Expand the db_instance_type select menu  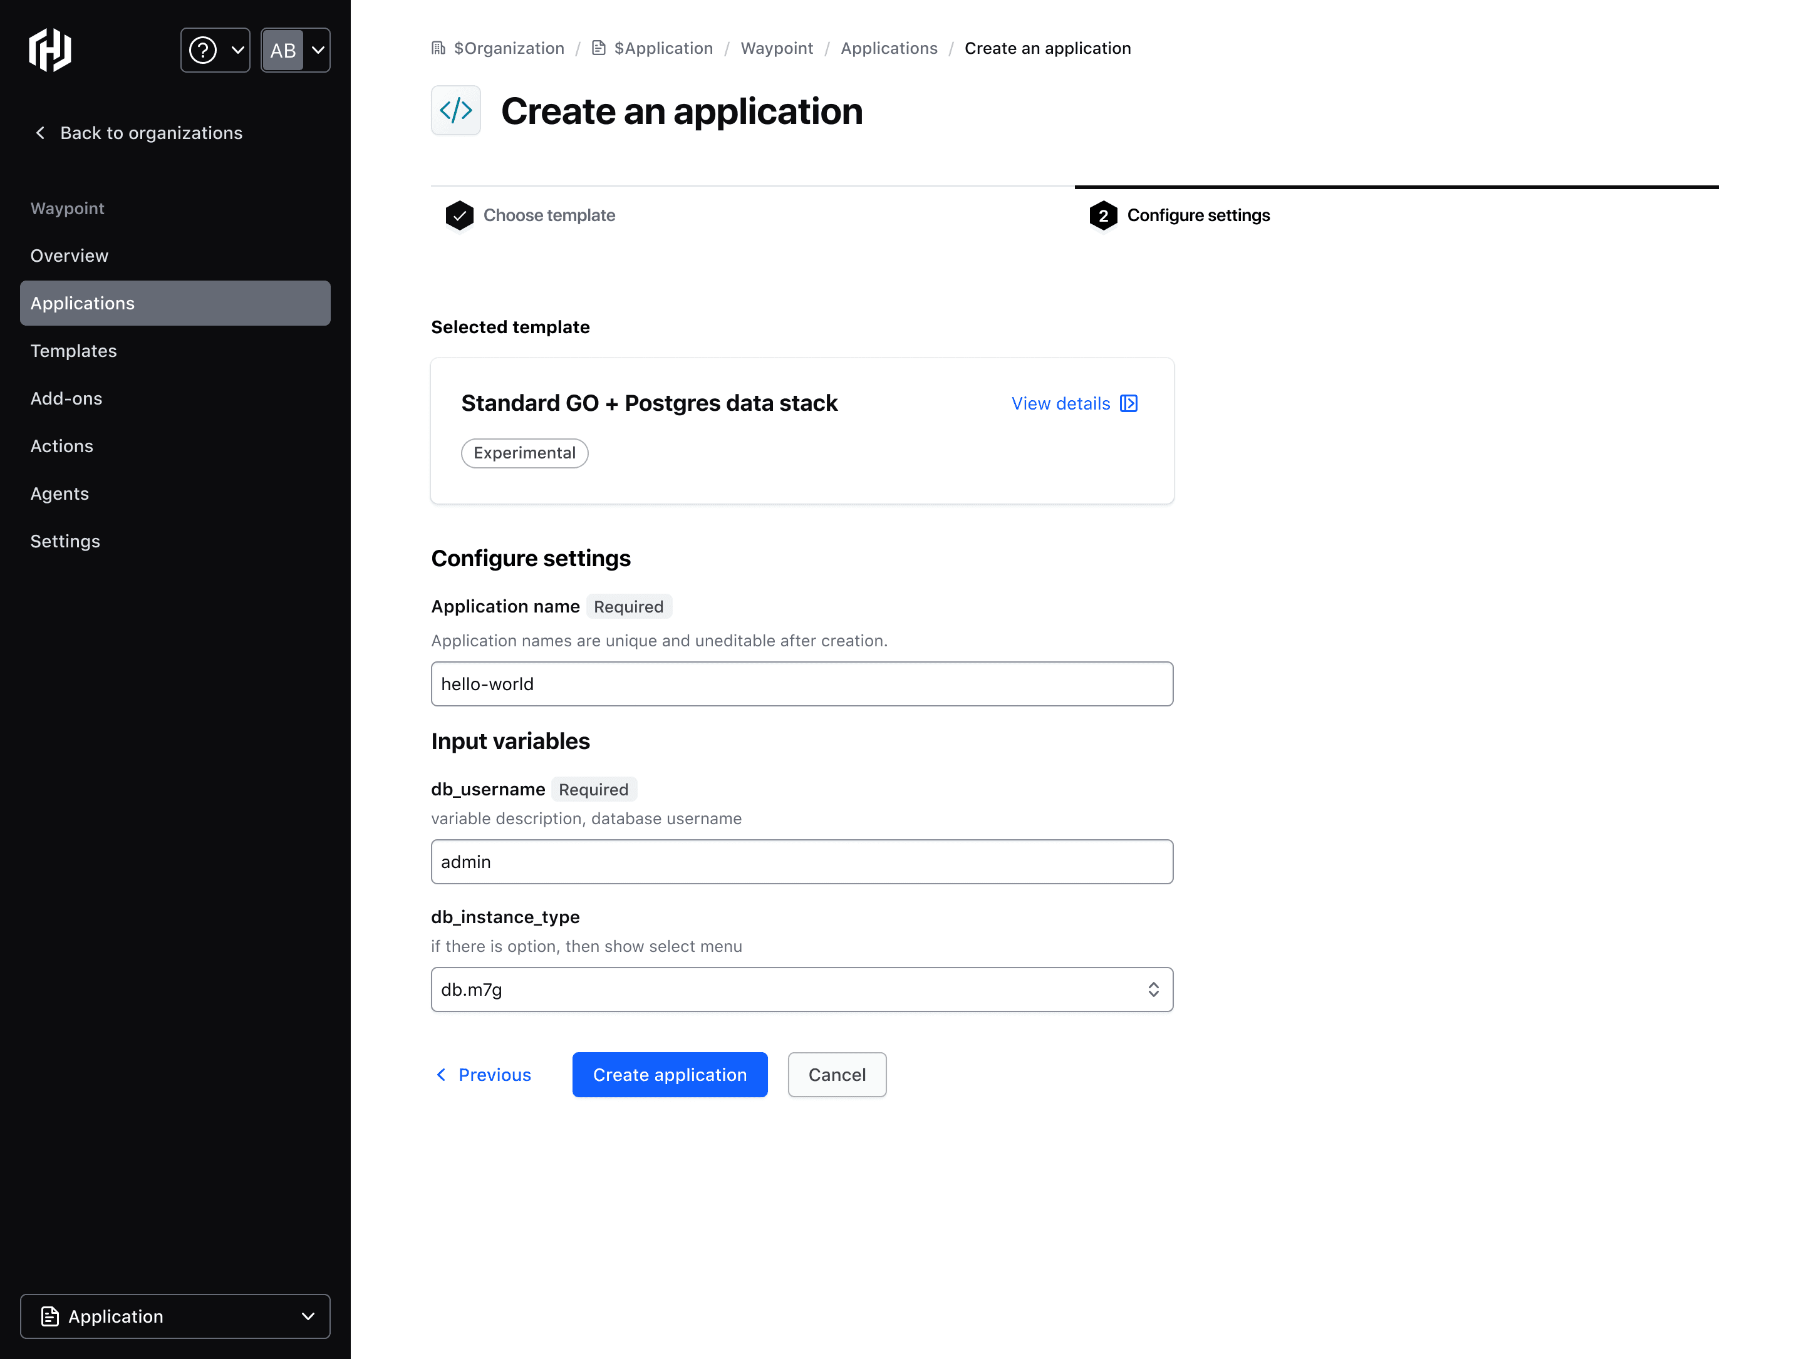point(802,990)
